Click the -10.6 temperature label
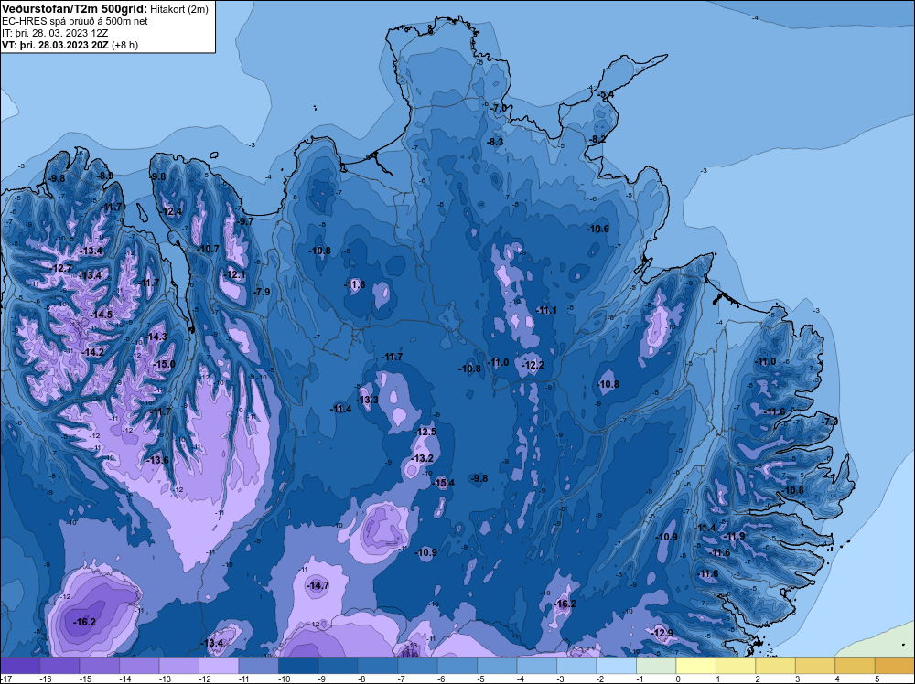The height and width of the screenshot is (684, 915). [x=598, y=229]
